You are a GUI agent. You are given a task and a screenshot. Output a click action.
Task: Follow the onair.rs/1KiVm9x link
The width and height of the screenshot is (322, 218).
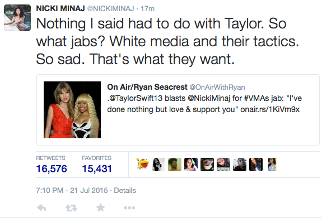coord(270,109)
